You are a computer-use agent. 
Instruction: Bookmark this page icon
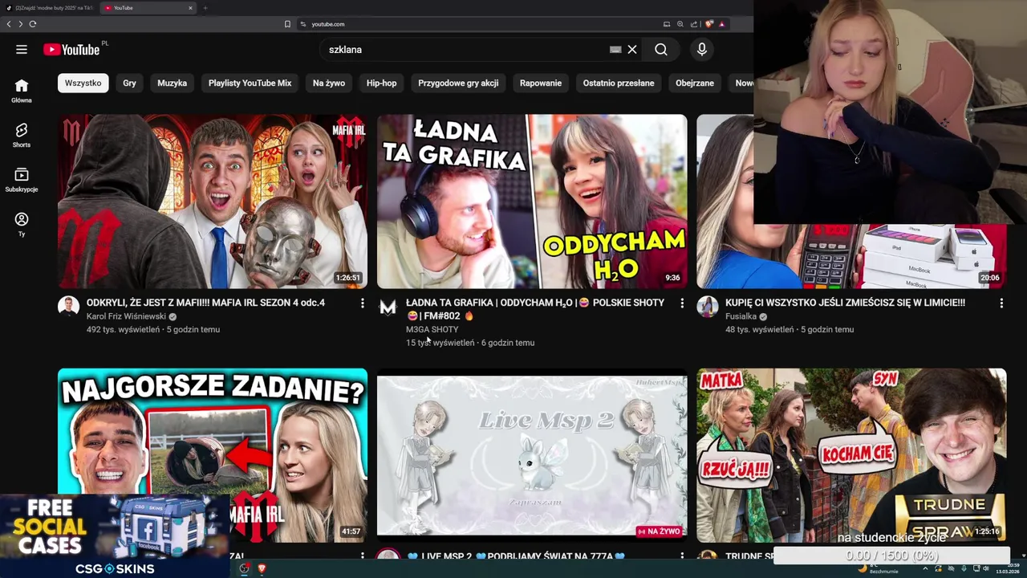tap(287, 24)
